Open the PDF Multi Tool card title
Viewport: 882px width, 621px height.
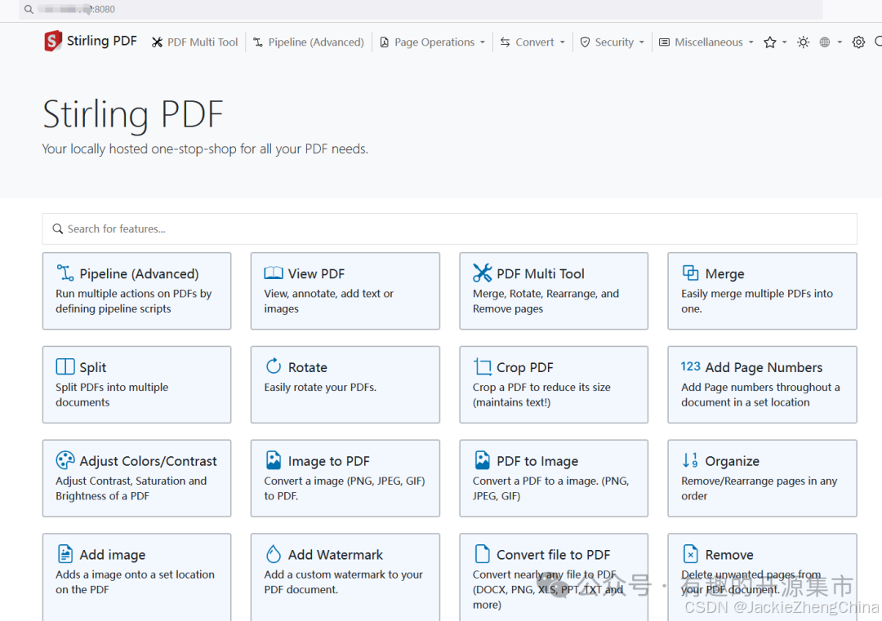pyautogui.click(x=541, y=273)
